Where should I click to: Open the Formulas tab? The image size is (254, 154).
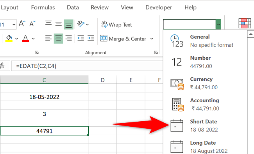43,7
